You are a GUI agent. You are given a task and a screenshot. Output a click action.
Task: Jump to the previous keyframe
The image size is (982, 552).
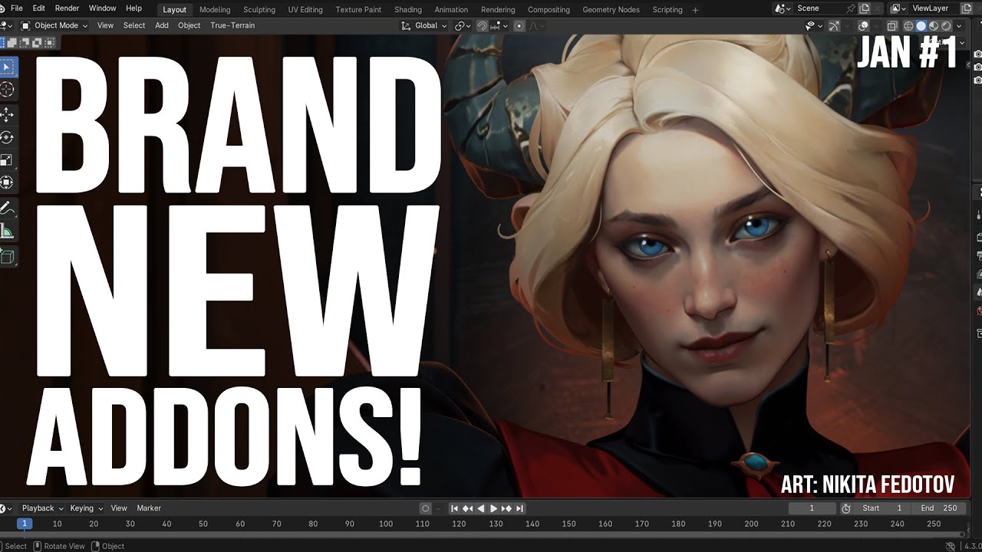(x=467, y=508)
